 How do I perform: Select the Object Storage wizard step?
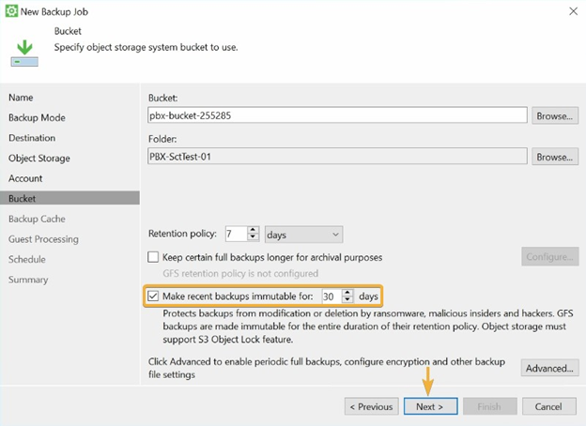[x=39, y=159]
